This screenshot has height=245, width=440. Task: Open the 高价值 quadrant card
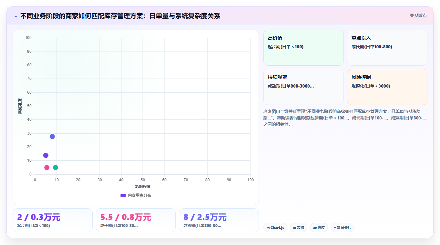(303, 48)
